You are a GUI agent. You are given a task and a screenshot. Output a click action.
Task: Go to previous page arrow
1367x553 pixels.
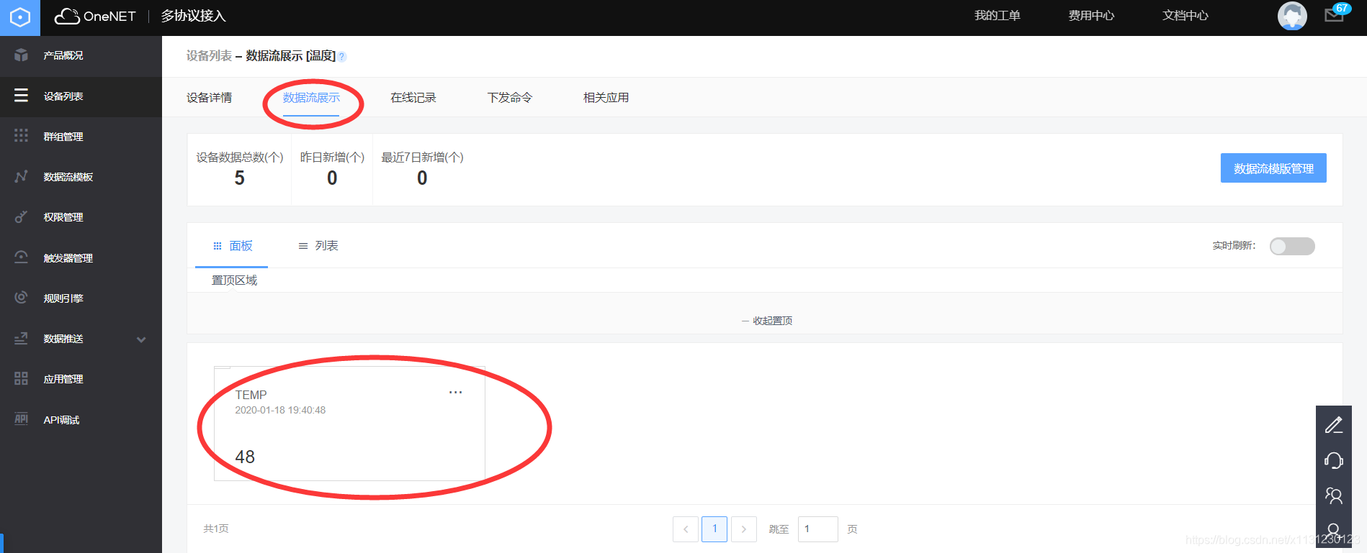pos(686,529)
